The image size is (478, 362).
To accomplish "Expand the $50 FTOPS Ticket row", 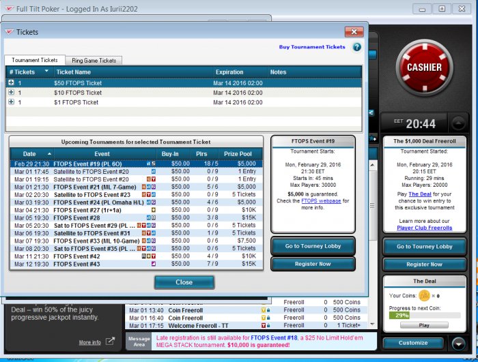I will tap(11, 82).
